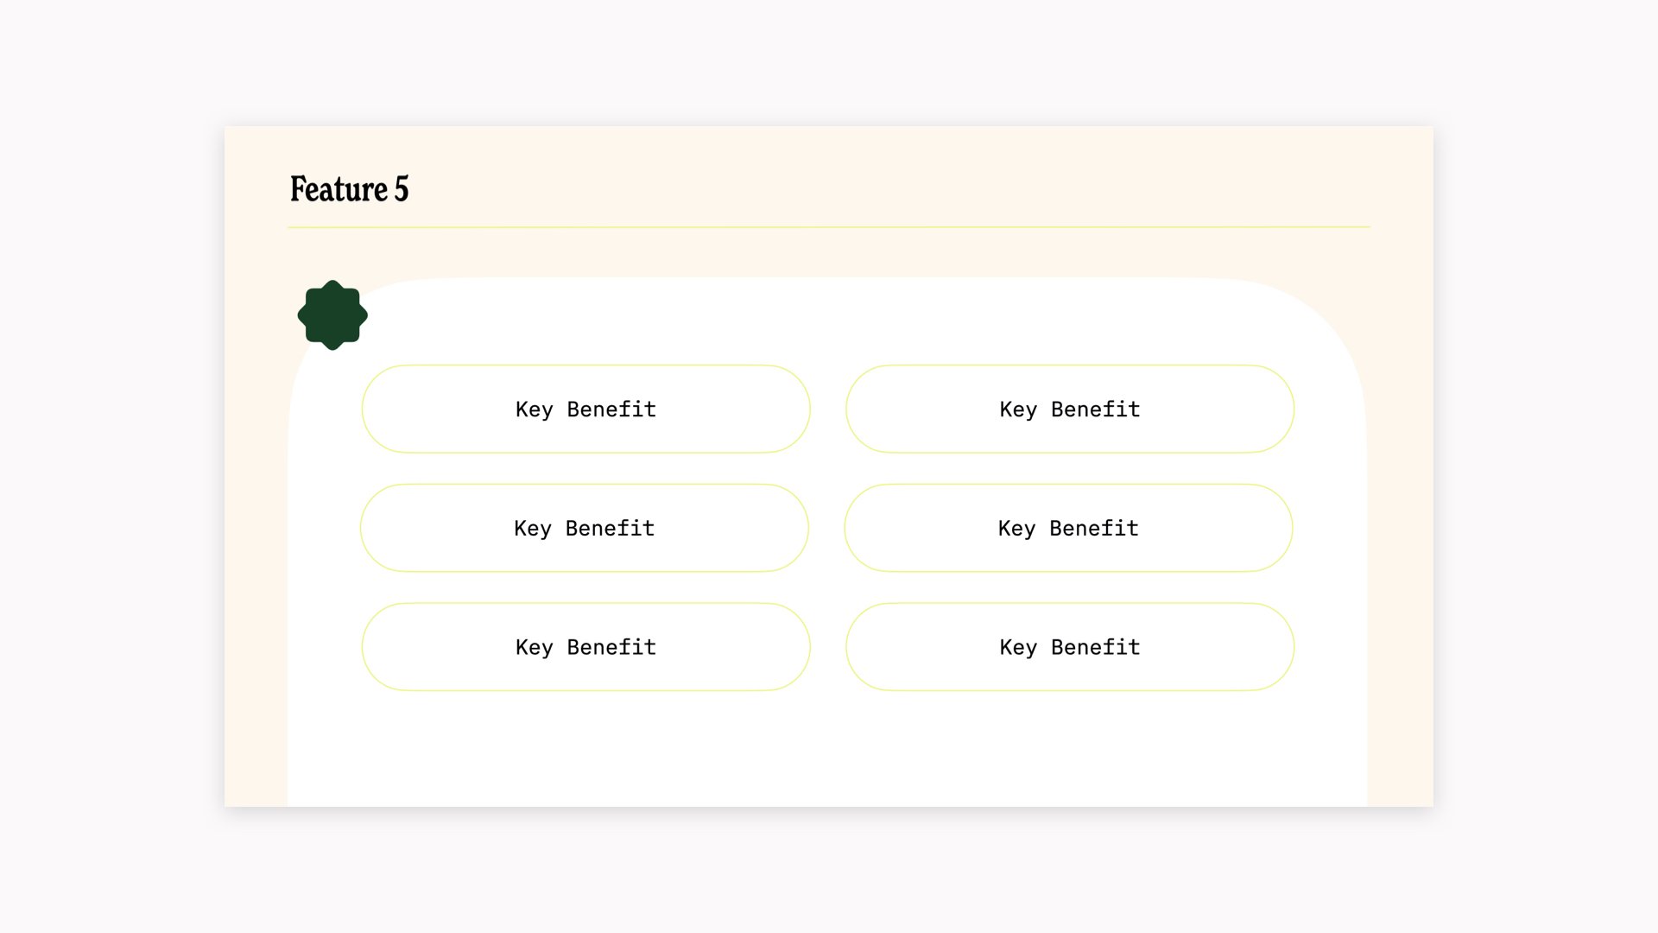Click the word "Key" in the top-left pill
Screen dimensions: 1658x933
click(534, 409)
